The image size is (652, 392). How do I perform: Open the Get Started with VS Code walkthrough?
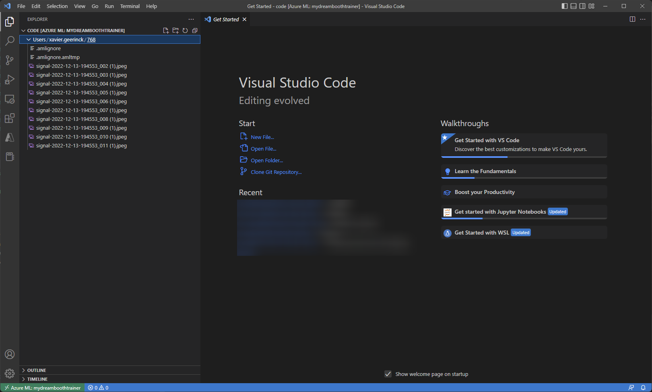point(524,145)
